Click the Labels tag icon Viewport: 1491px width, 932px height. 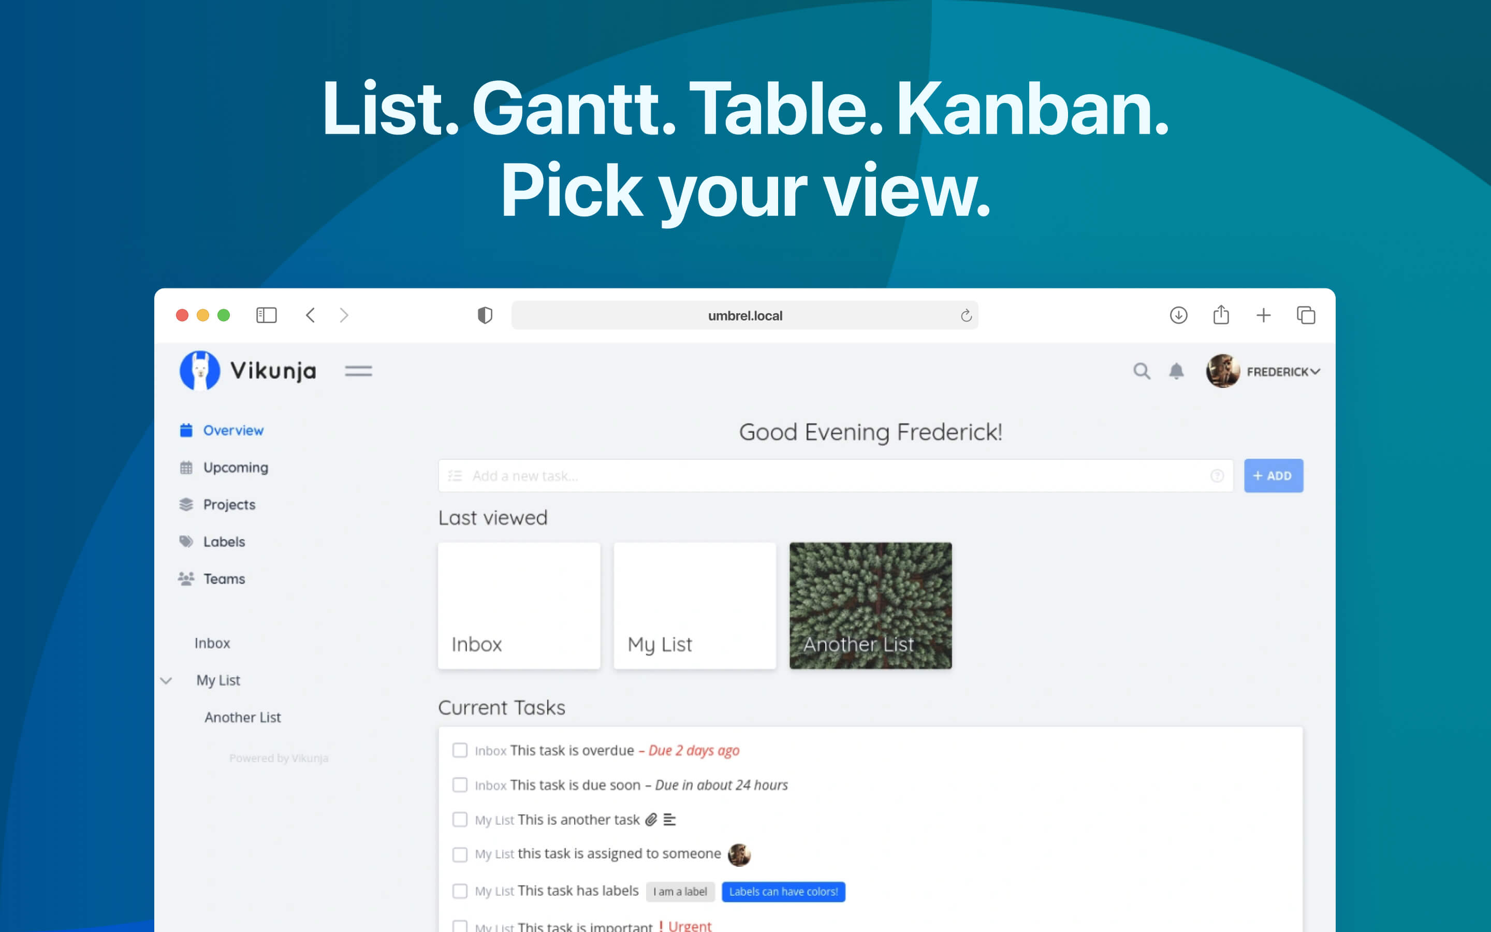click(x=186, y=541)
